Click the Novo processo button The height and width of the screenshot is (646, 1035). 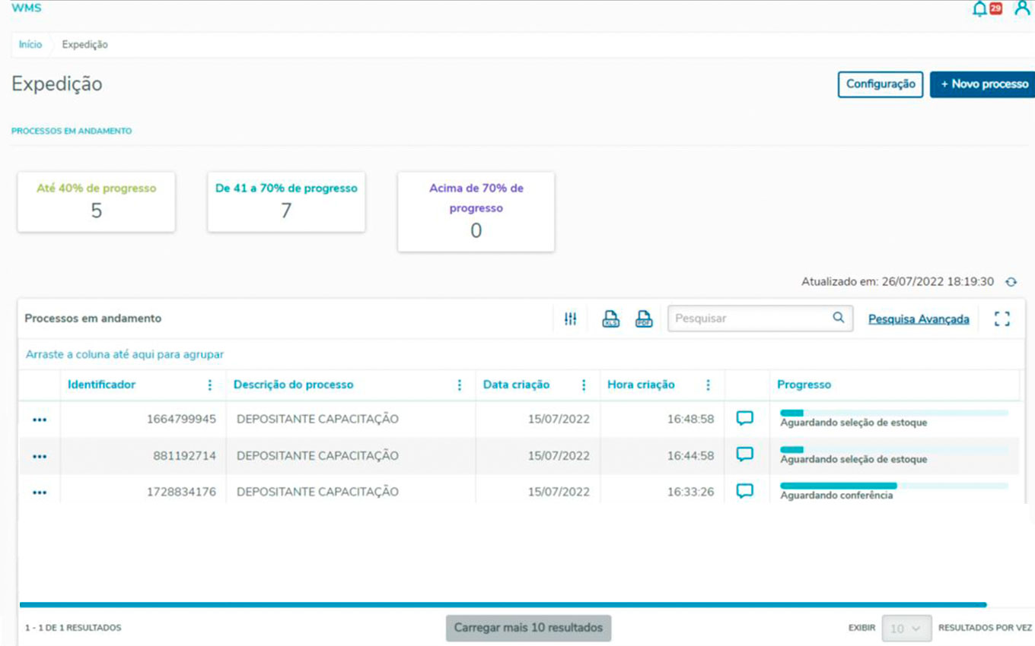click(983, 84)
